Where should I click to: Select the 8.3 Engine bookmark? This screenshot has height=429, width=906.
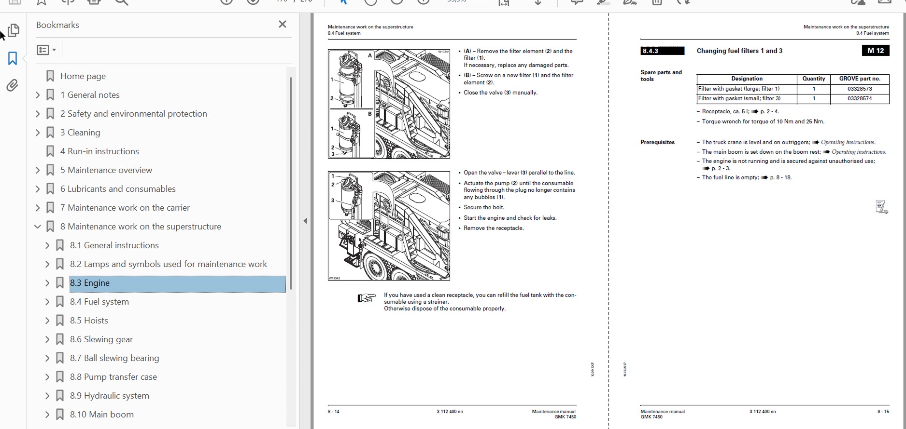[90, 283]
